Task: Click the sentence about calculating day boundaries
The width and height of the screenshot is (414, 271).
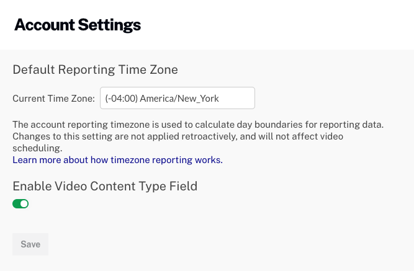Action: click(197, 125)
